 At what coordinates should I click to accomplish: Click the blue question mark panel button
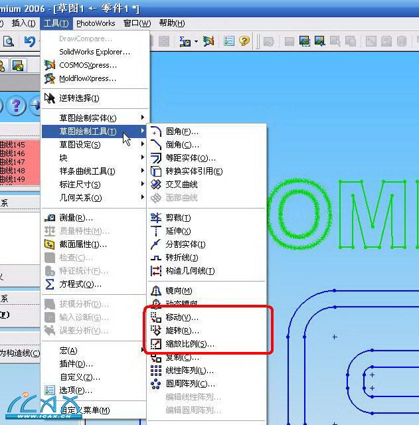[16, 105]
